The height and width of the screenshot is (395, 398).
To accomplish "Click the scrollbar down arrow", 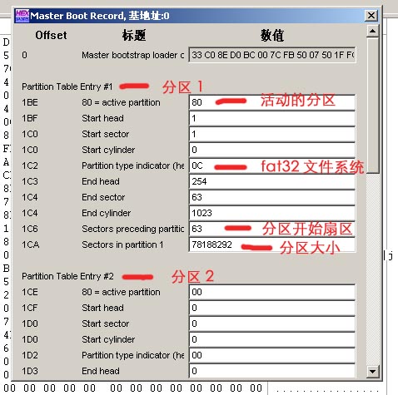I will point(372,371).
